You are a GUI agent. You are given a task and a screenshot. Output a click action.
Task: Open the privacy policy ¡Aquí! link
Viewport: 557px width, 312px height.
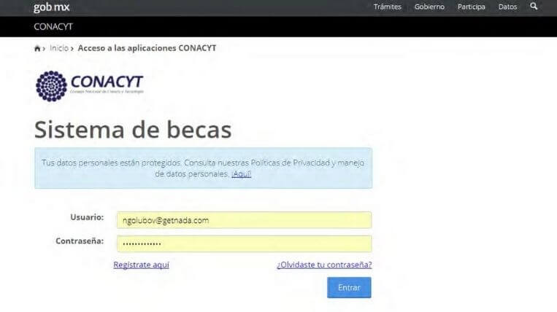coord(241,174)
